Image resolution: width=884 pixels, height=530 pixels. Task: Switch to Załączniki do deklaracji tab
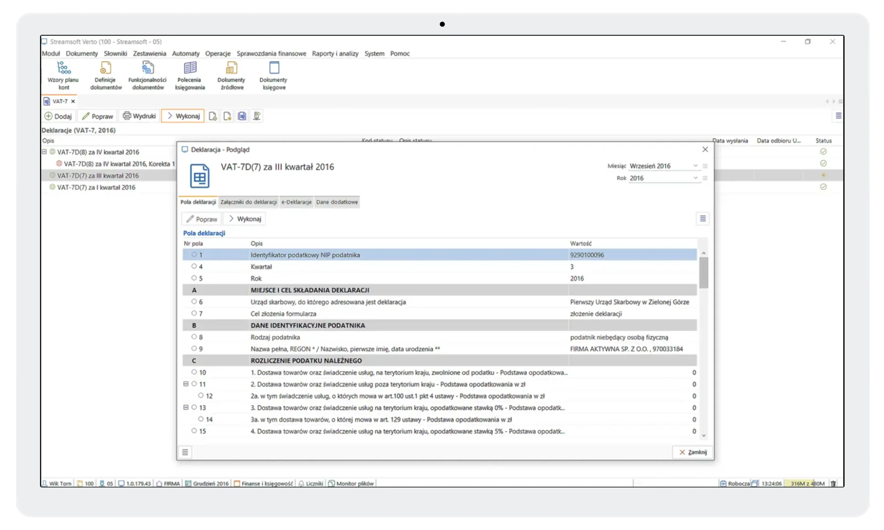pyautogui.click(x=249, y=202)
